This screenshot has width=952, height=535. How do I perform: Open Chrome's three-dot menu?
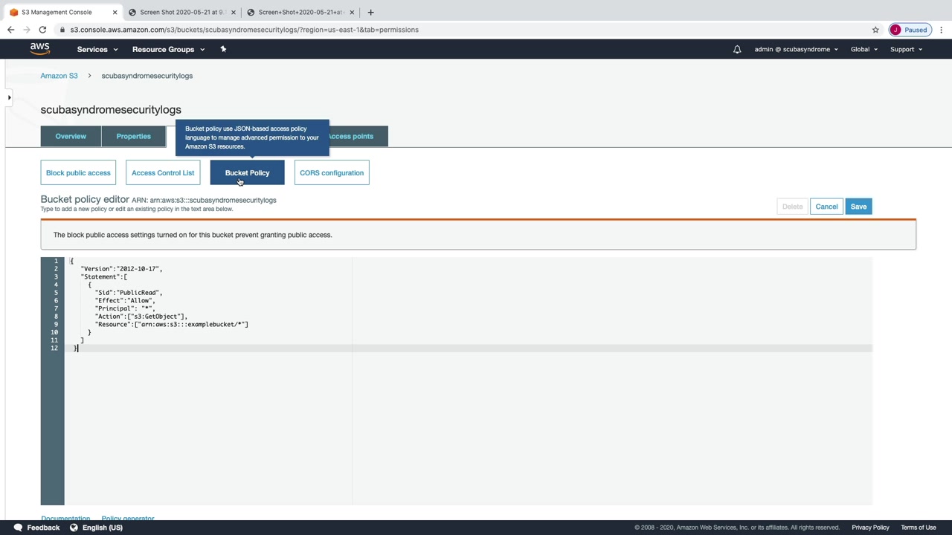pos(942,30)
